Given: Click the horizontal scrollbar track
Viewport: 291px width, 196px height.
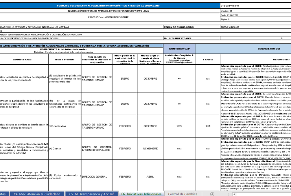Looking at the screenshot, I should point(263,194).
